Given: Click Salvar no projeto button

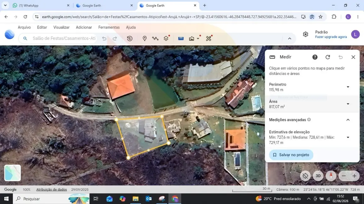Looking at the screenshot, I should click(291, 155).
